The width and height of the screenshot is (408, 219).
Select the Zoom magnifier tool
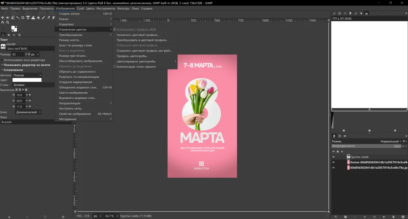coord(7,22)
